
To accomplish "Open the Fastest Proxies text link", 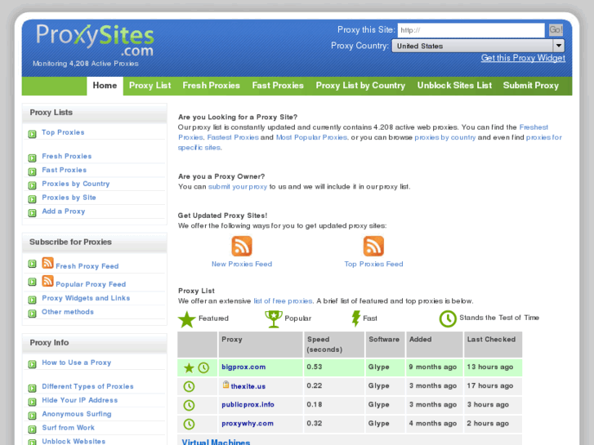I will click(x=233, y=137).
